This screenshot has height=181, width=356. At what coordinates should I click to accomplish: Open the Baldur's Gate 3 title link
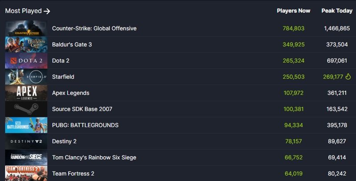point(72,44)
